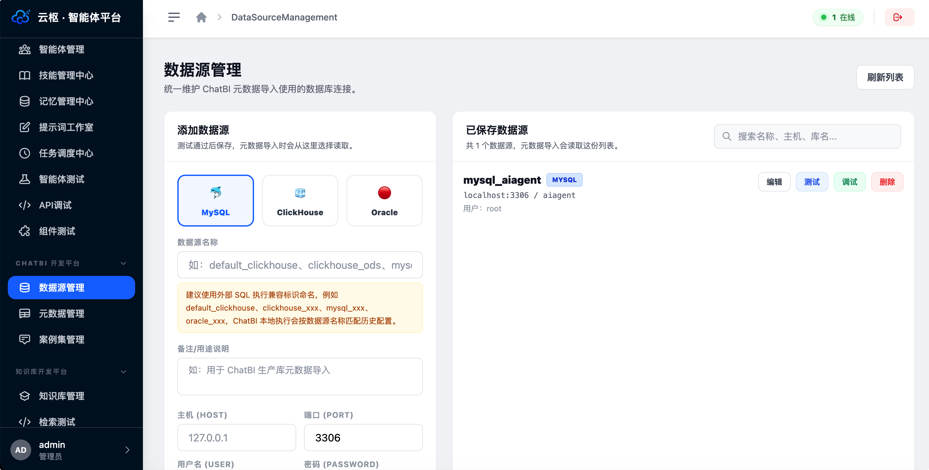Click the 组件测试 puzzle piece icon
The height and width of the screenshot is (470, 929).
click(x=24, y=231)
